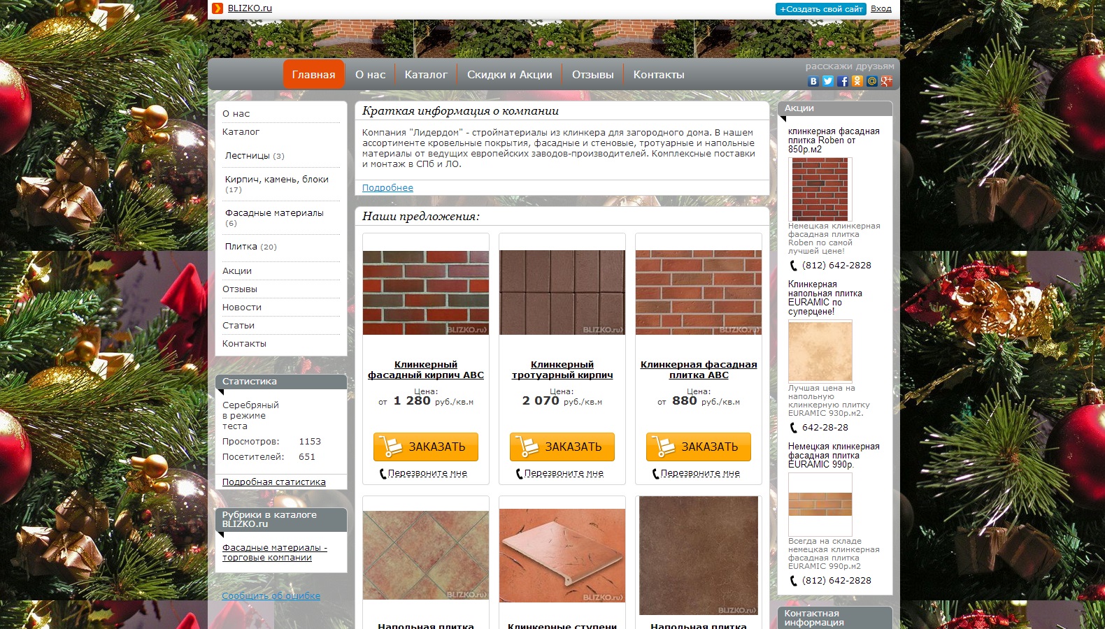The image size is (1105, 629).
Task: Click phone icon beside (812) 642-2828 under Roben
Action: click(x=793, y=266)
